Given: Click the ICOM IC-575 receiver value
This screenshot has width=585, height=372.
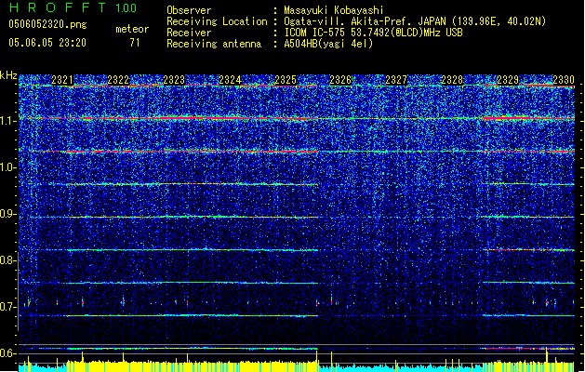Looking at the screenshot, I should pyautogui.click(x=373, y=33).
